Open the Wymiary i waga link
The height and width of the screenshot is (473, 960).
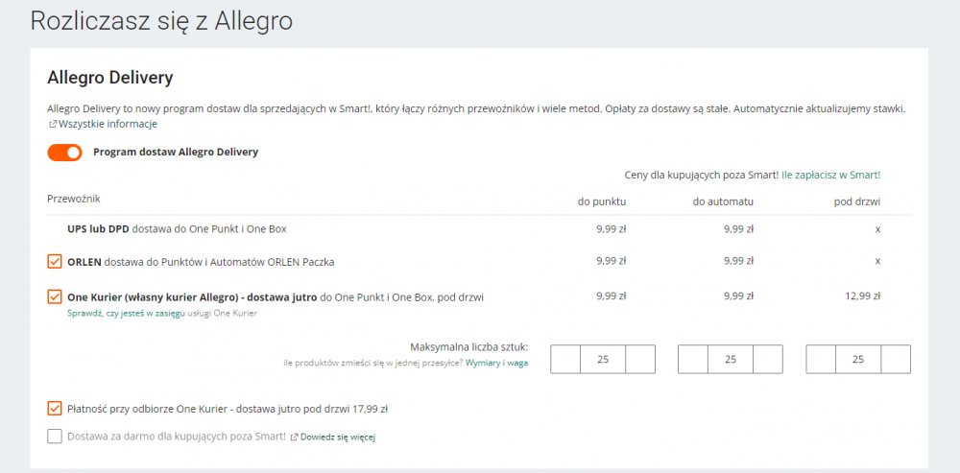(x=496, y=363)
